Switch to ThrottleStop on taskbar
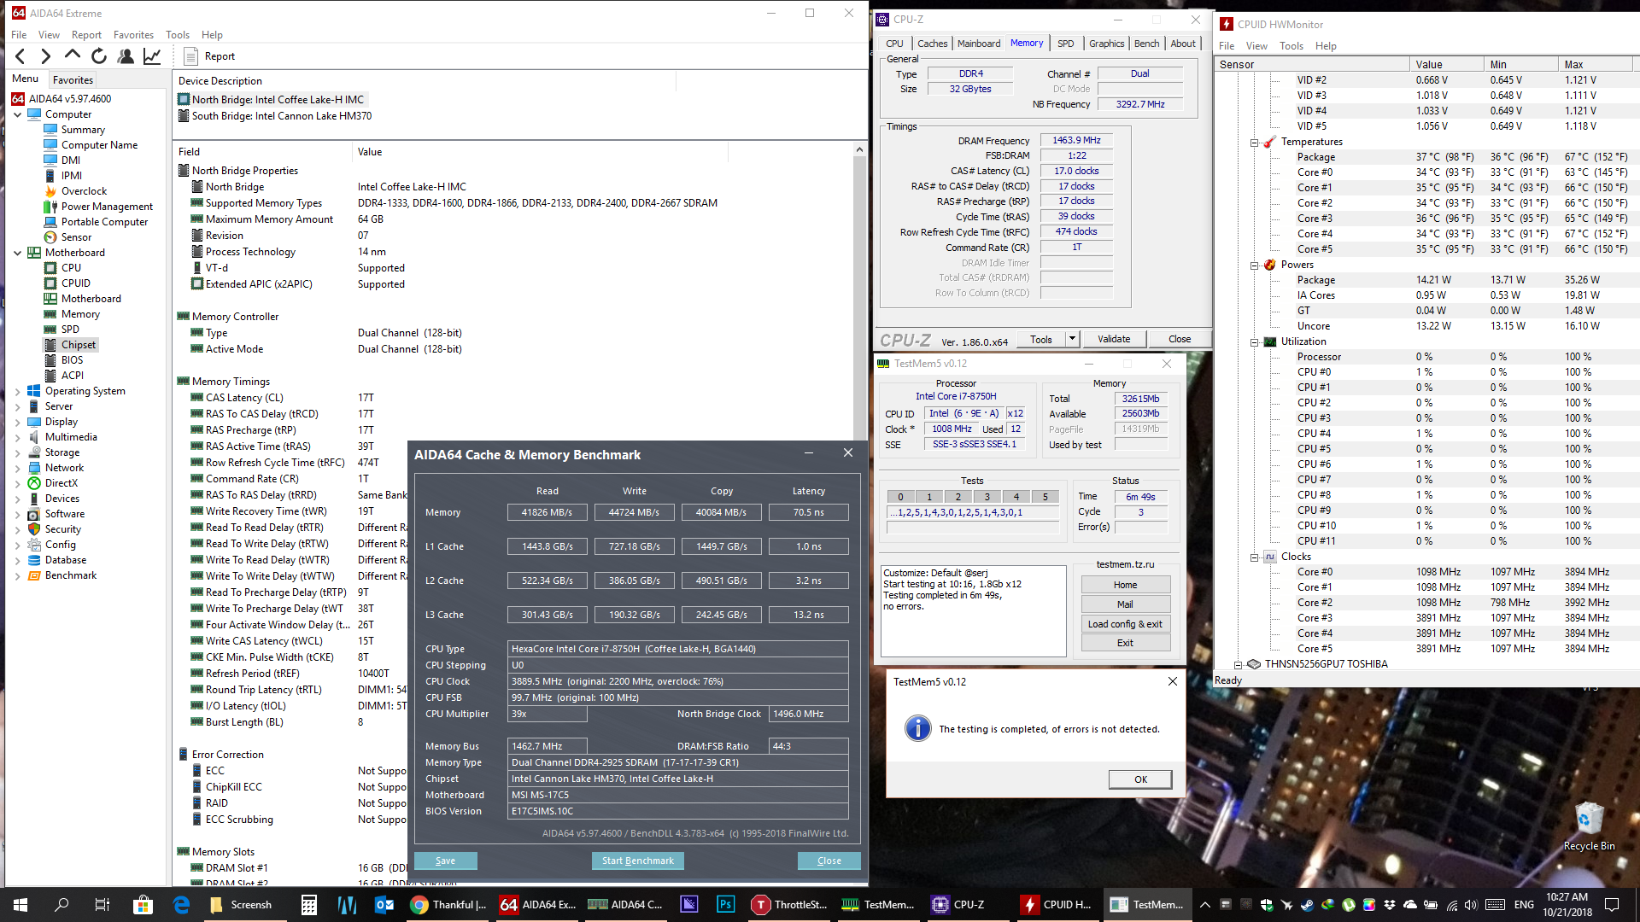This screenshot has height=922, width=1640. (790, 905)
